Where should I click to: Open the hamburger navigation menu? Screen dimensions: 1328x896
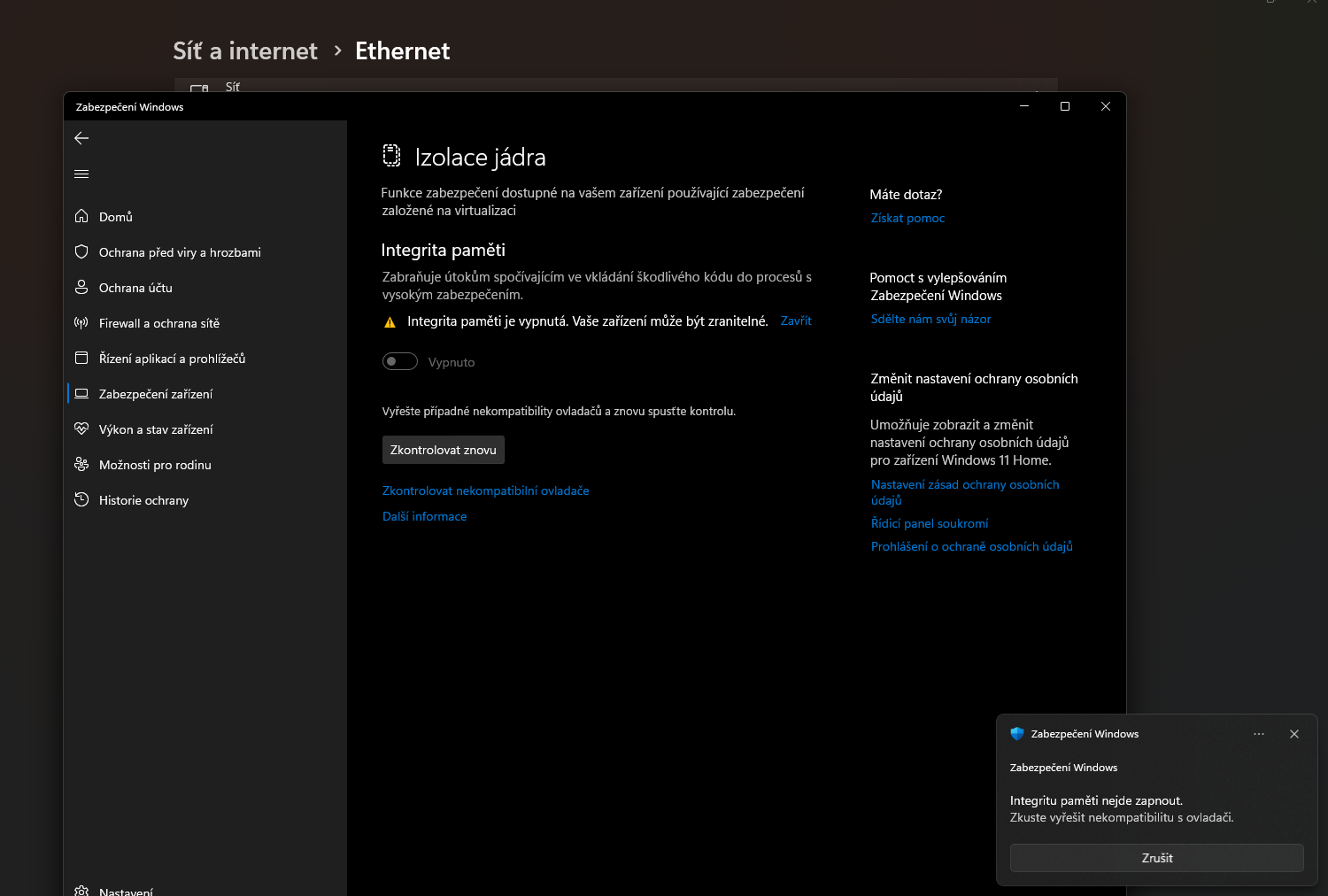pos(81,174)
